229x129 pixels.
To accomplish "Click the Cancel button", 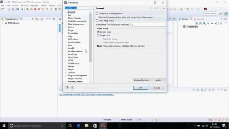I will pos(157,88).
